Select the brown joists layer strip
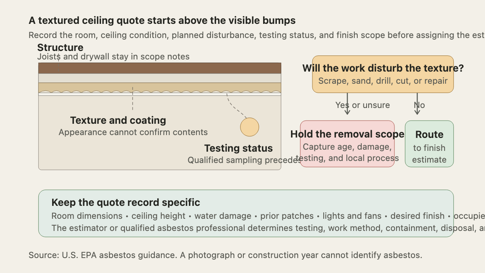Screen dimensions: 485x273 [160, 68]
